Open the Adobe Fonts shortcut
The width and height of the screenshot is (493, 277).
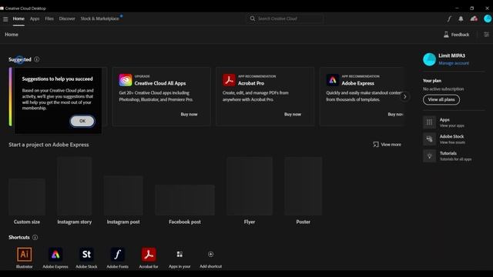tap(117, 255)
